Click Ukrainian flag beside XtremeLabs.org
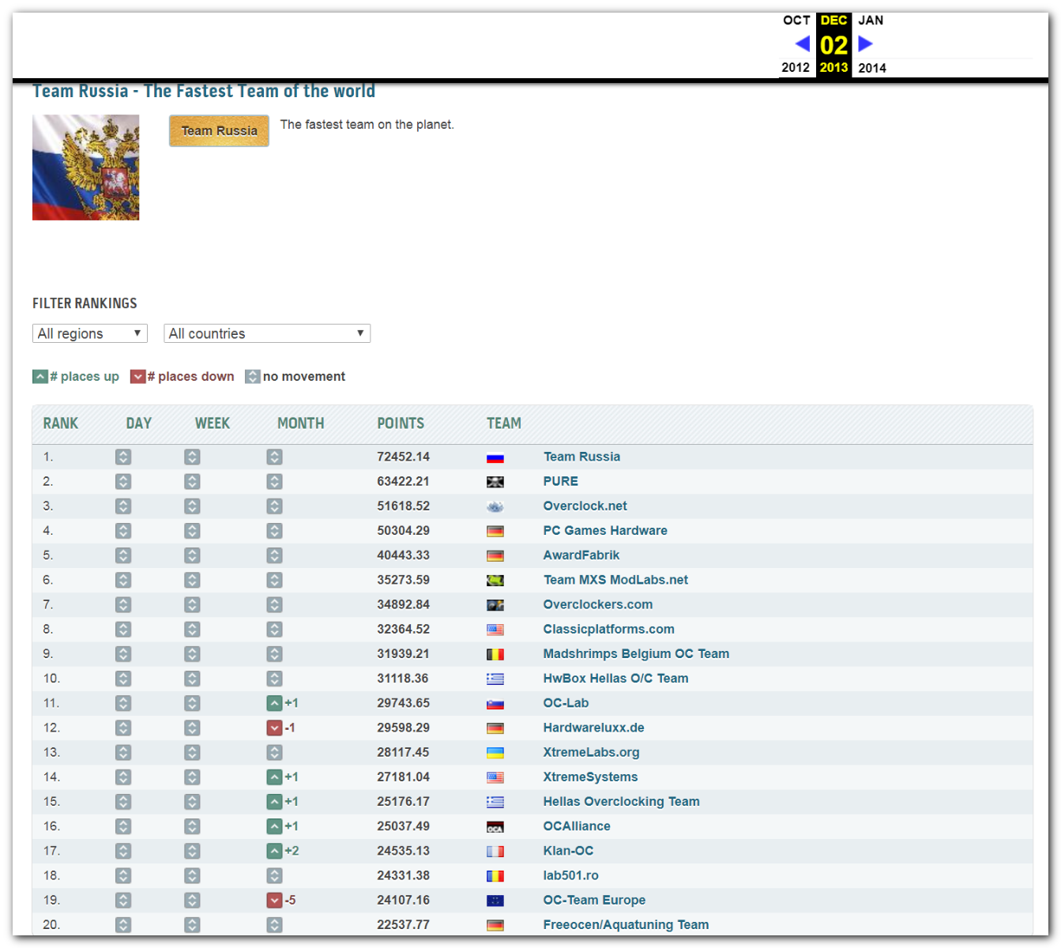1061x948 pixels. pyautogui.click(x=495, y=753)
